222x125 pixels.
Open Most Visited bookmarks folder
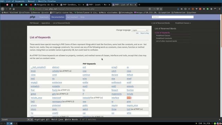(x=10, y=12)
